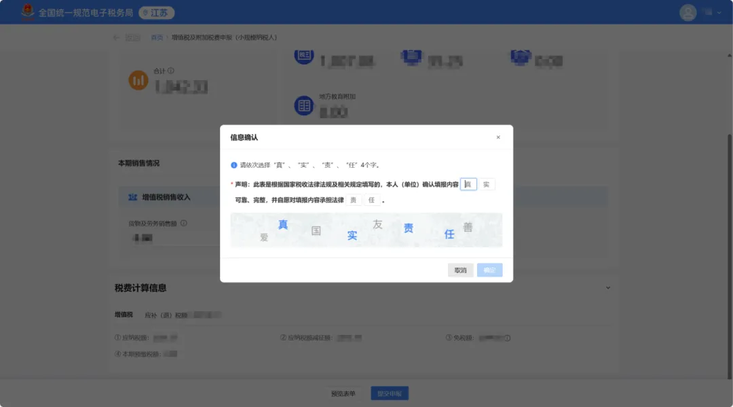Click the 地方教育附加 book icon

coord(303,105)
